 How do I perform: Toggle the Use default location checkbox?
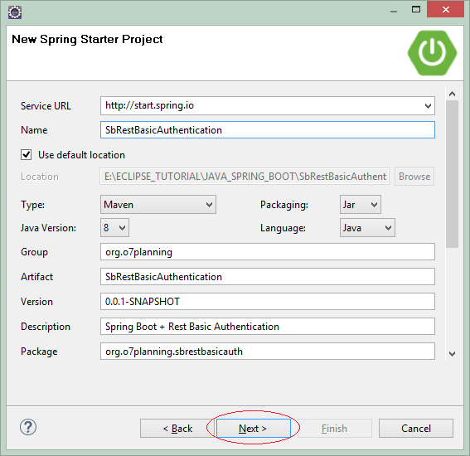[x=26, y=155]
